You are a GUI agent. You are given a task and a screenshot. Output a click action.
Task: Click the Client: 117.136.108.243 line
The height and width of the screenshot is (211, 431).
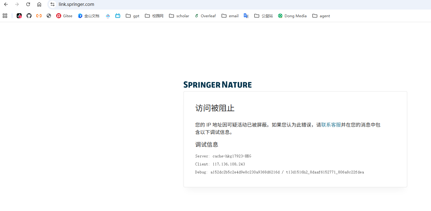220,164
